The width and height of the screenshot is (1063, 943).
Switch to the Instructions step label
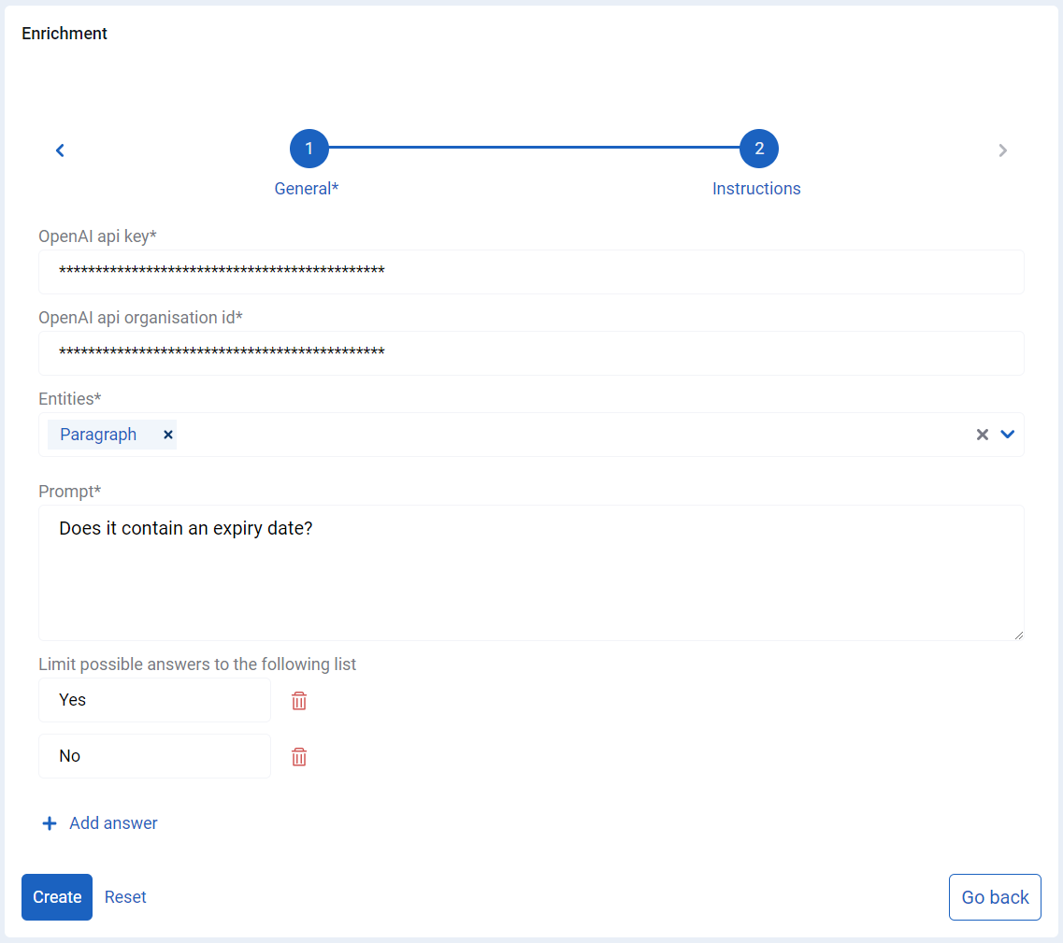[x=756, y=189]
